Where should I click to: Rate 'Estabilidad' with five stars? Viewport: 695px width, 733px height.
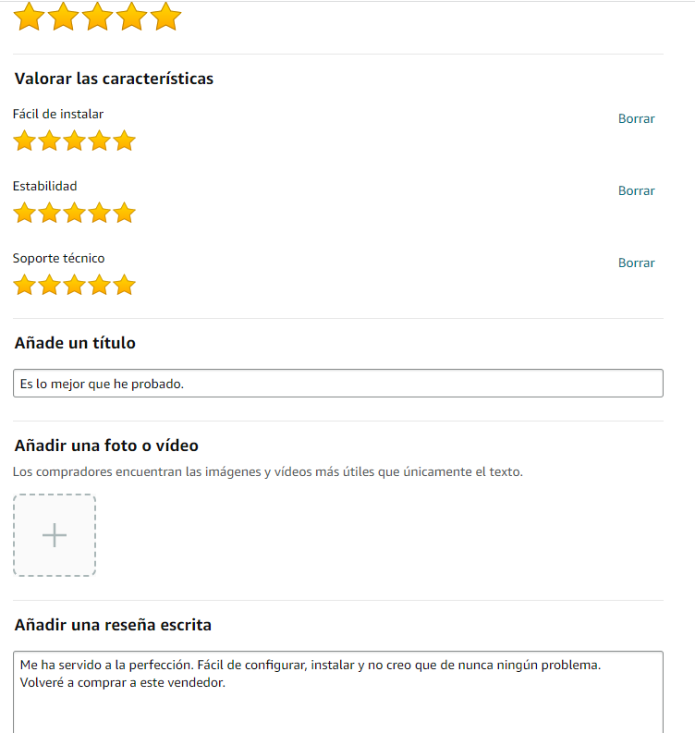pos(124,214)
